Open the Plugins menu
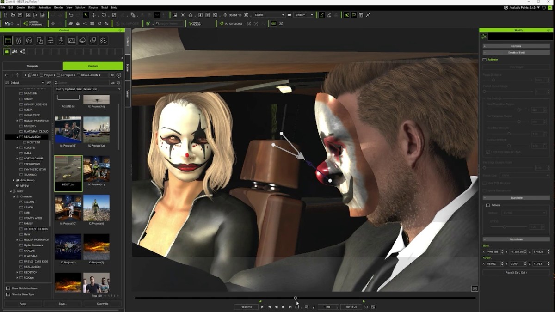 click(93, 7)
